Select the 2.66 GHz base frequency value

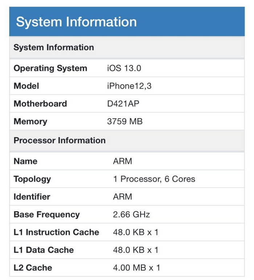131,214
